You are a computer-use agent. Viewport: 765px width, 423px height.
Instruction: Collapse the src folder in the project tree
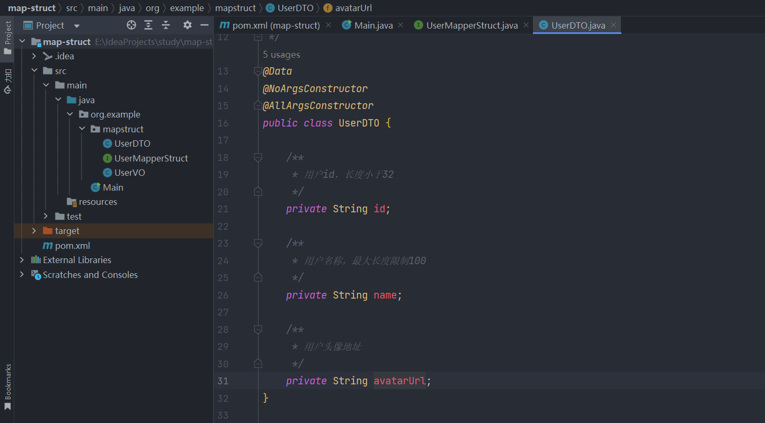click(x=34, y=70)
